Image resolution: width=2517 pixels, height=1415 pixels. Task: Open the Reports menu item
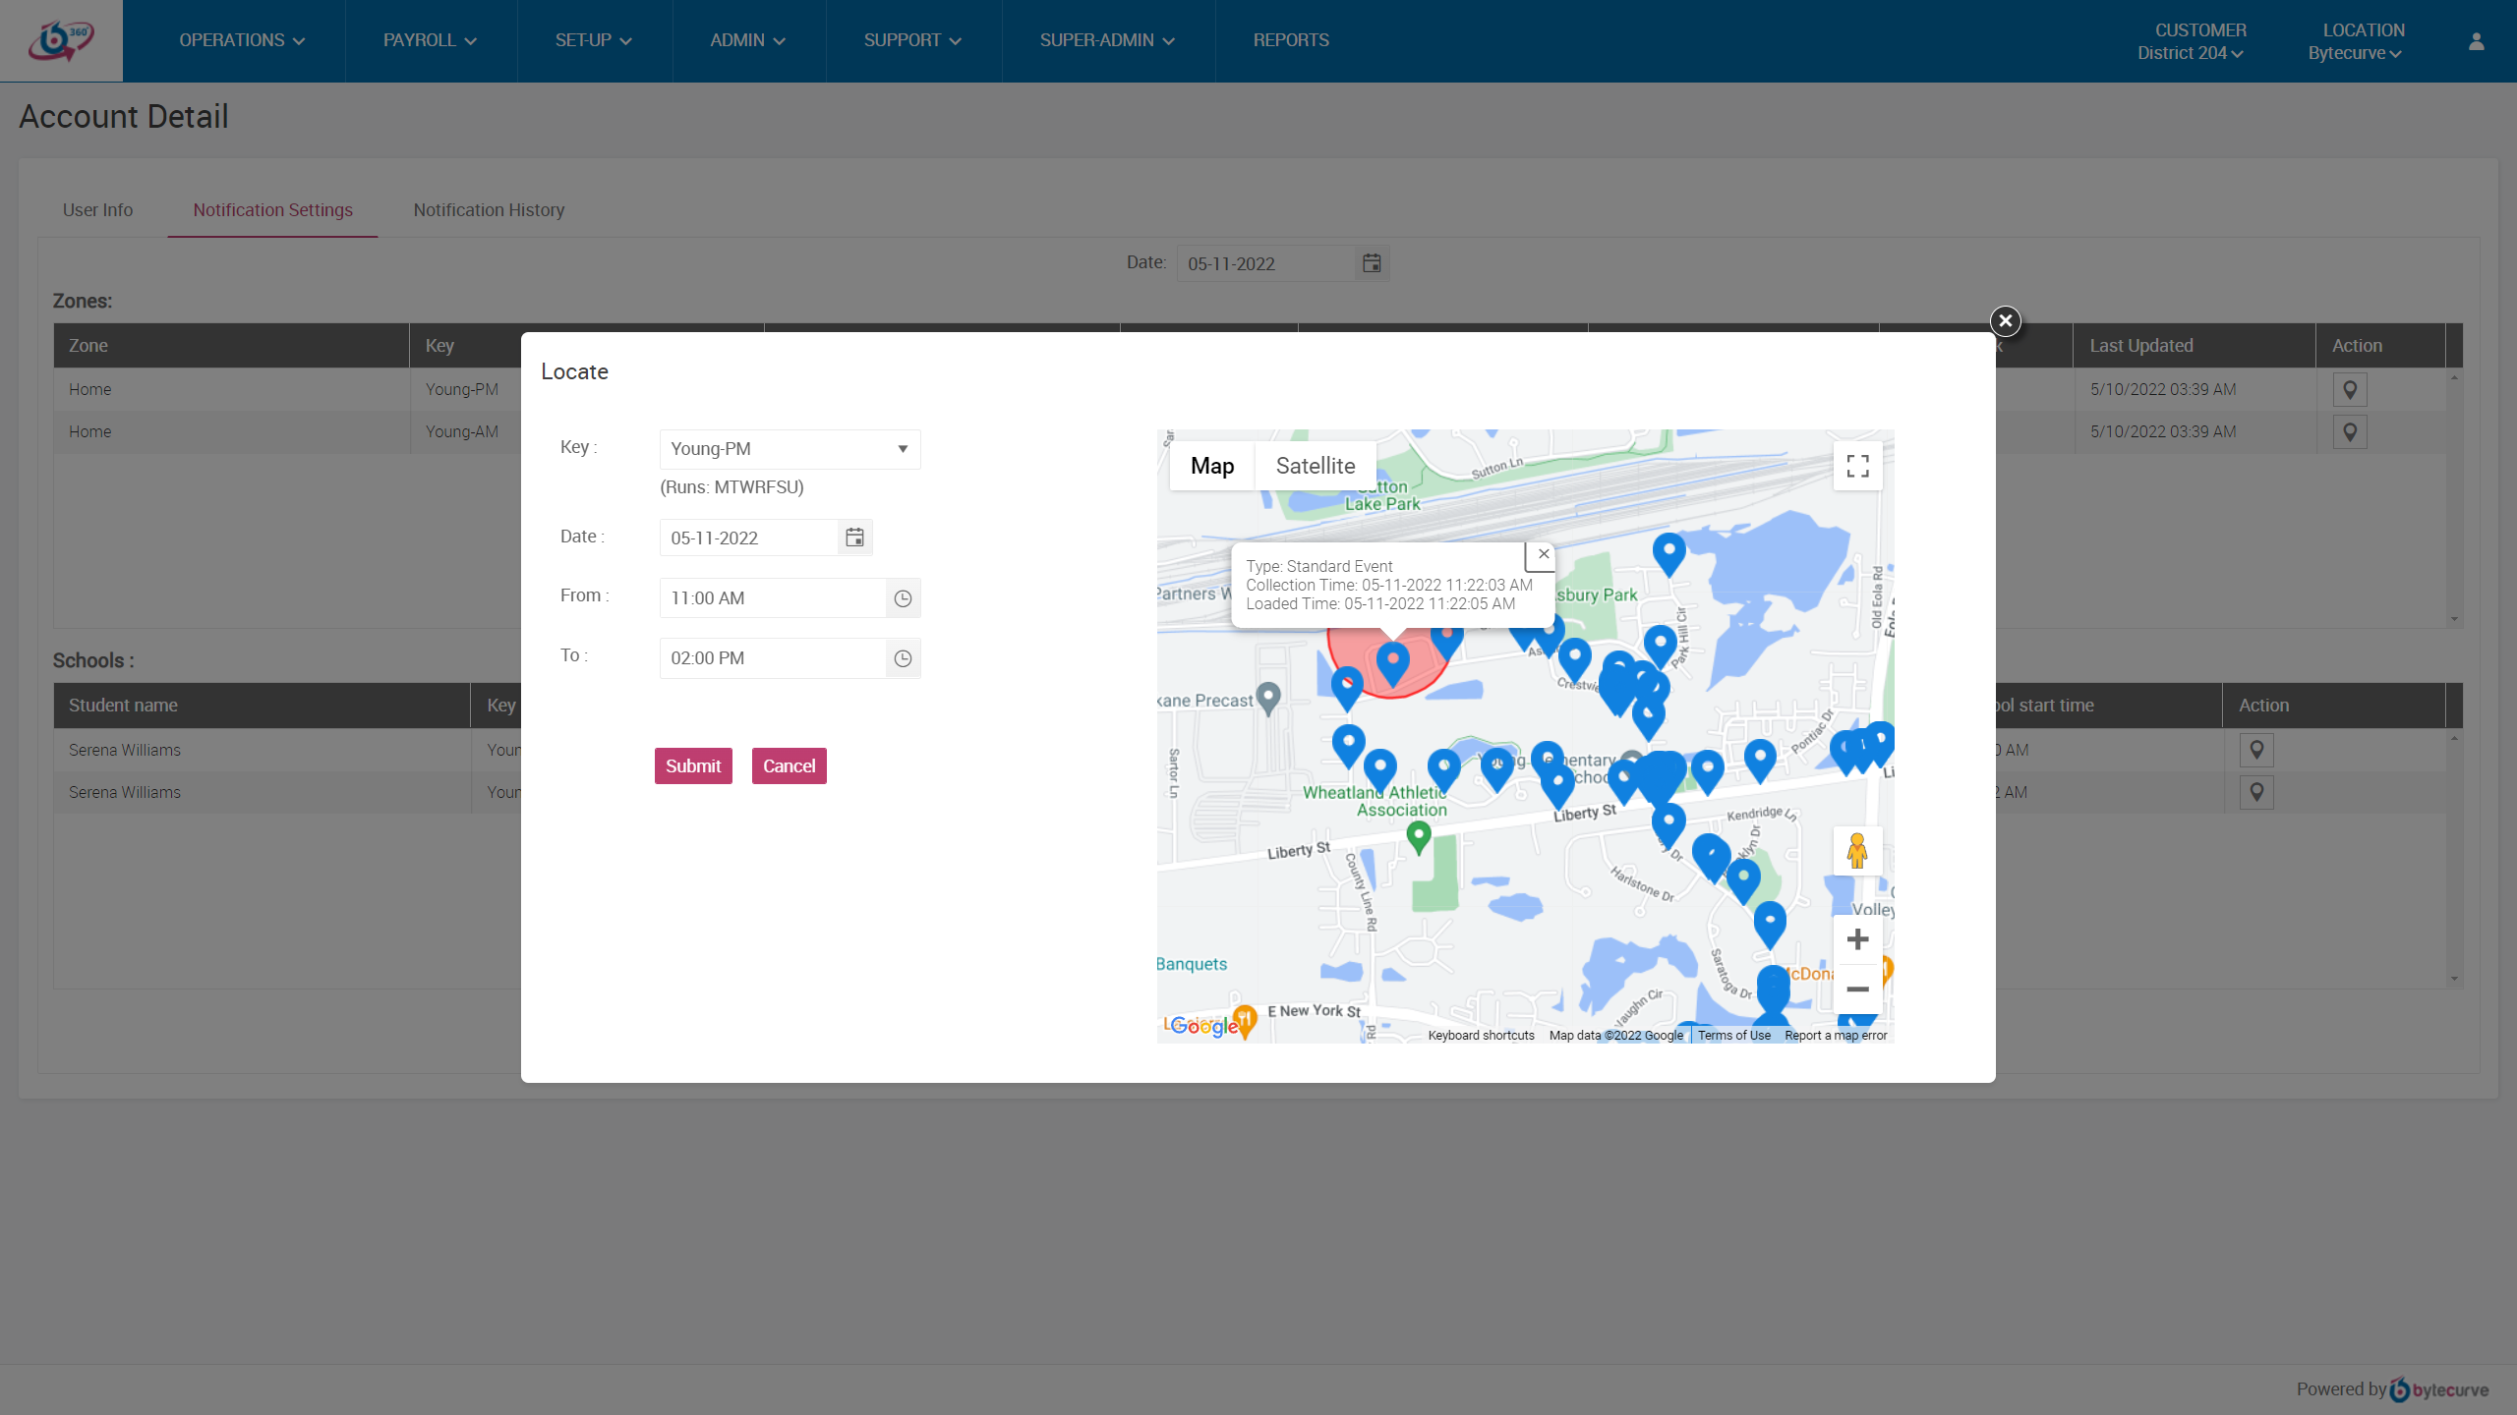pyautogui.click(x=1290, y=40)
